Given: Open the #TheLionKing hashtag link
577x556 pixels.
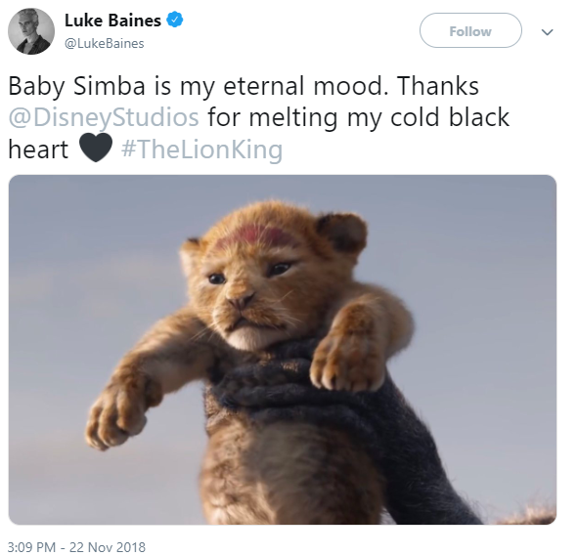Looking at the screenshot, I should tap(201, 150).
